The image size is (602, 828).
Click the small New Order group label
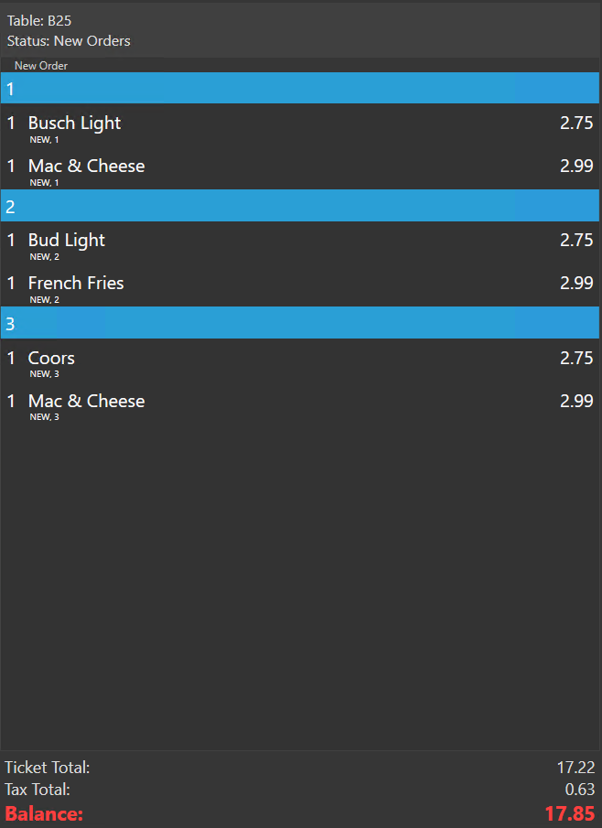coord(41,66)
